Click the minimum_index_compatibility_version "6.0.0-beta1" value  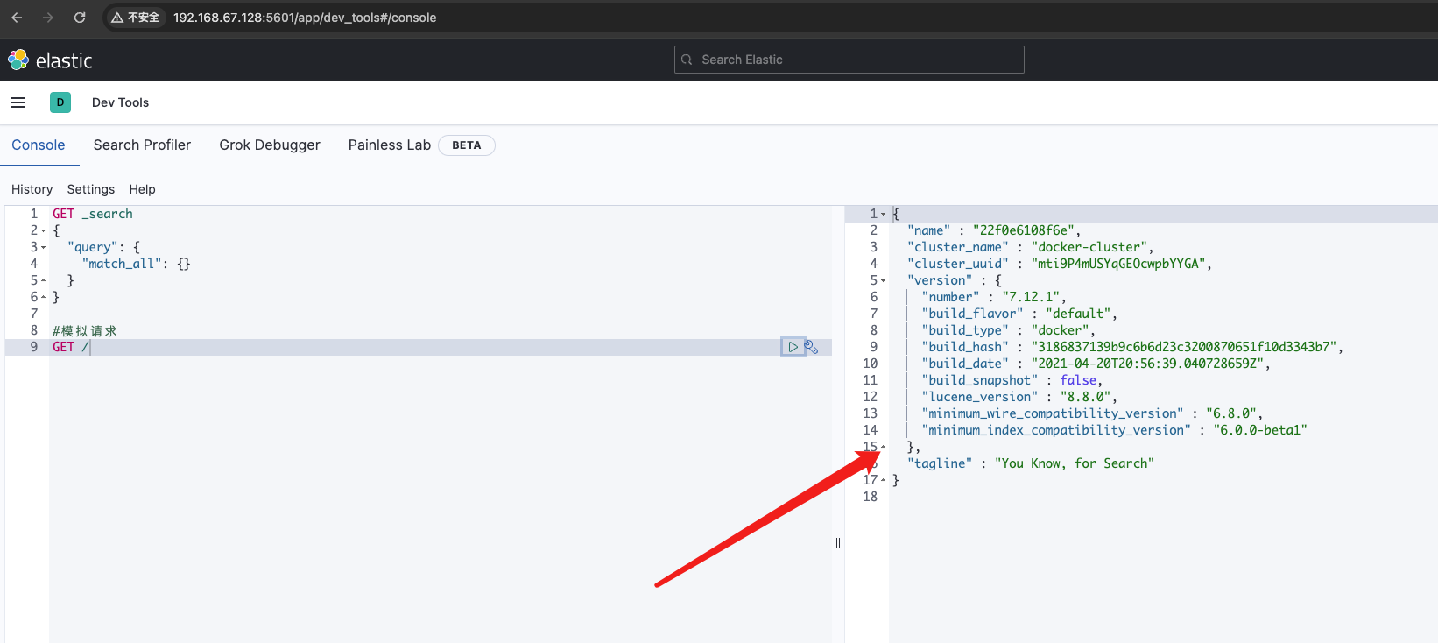(1260, 430)
